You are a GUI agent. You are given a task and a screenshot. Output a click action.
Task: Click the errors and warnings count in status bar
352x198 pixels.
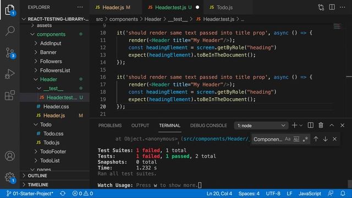coord(82,193)
